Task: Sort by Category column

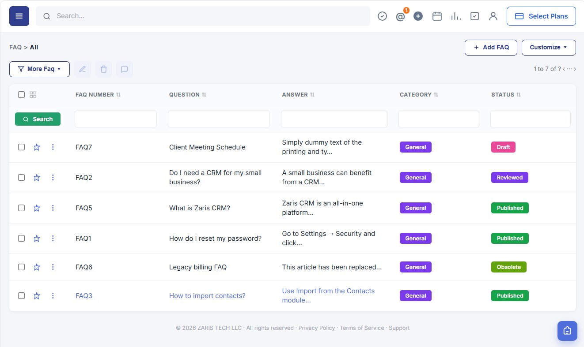Action: 419,95
